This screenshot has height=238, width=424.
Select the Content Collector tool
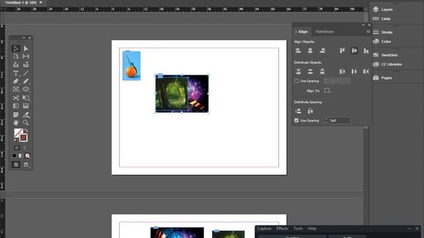coord(16,65)
